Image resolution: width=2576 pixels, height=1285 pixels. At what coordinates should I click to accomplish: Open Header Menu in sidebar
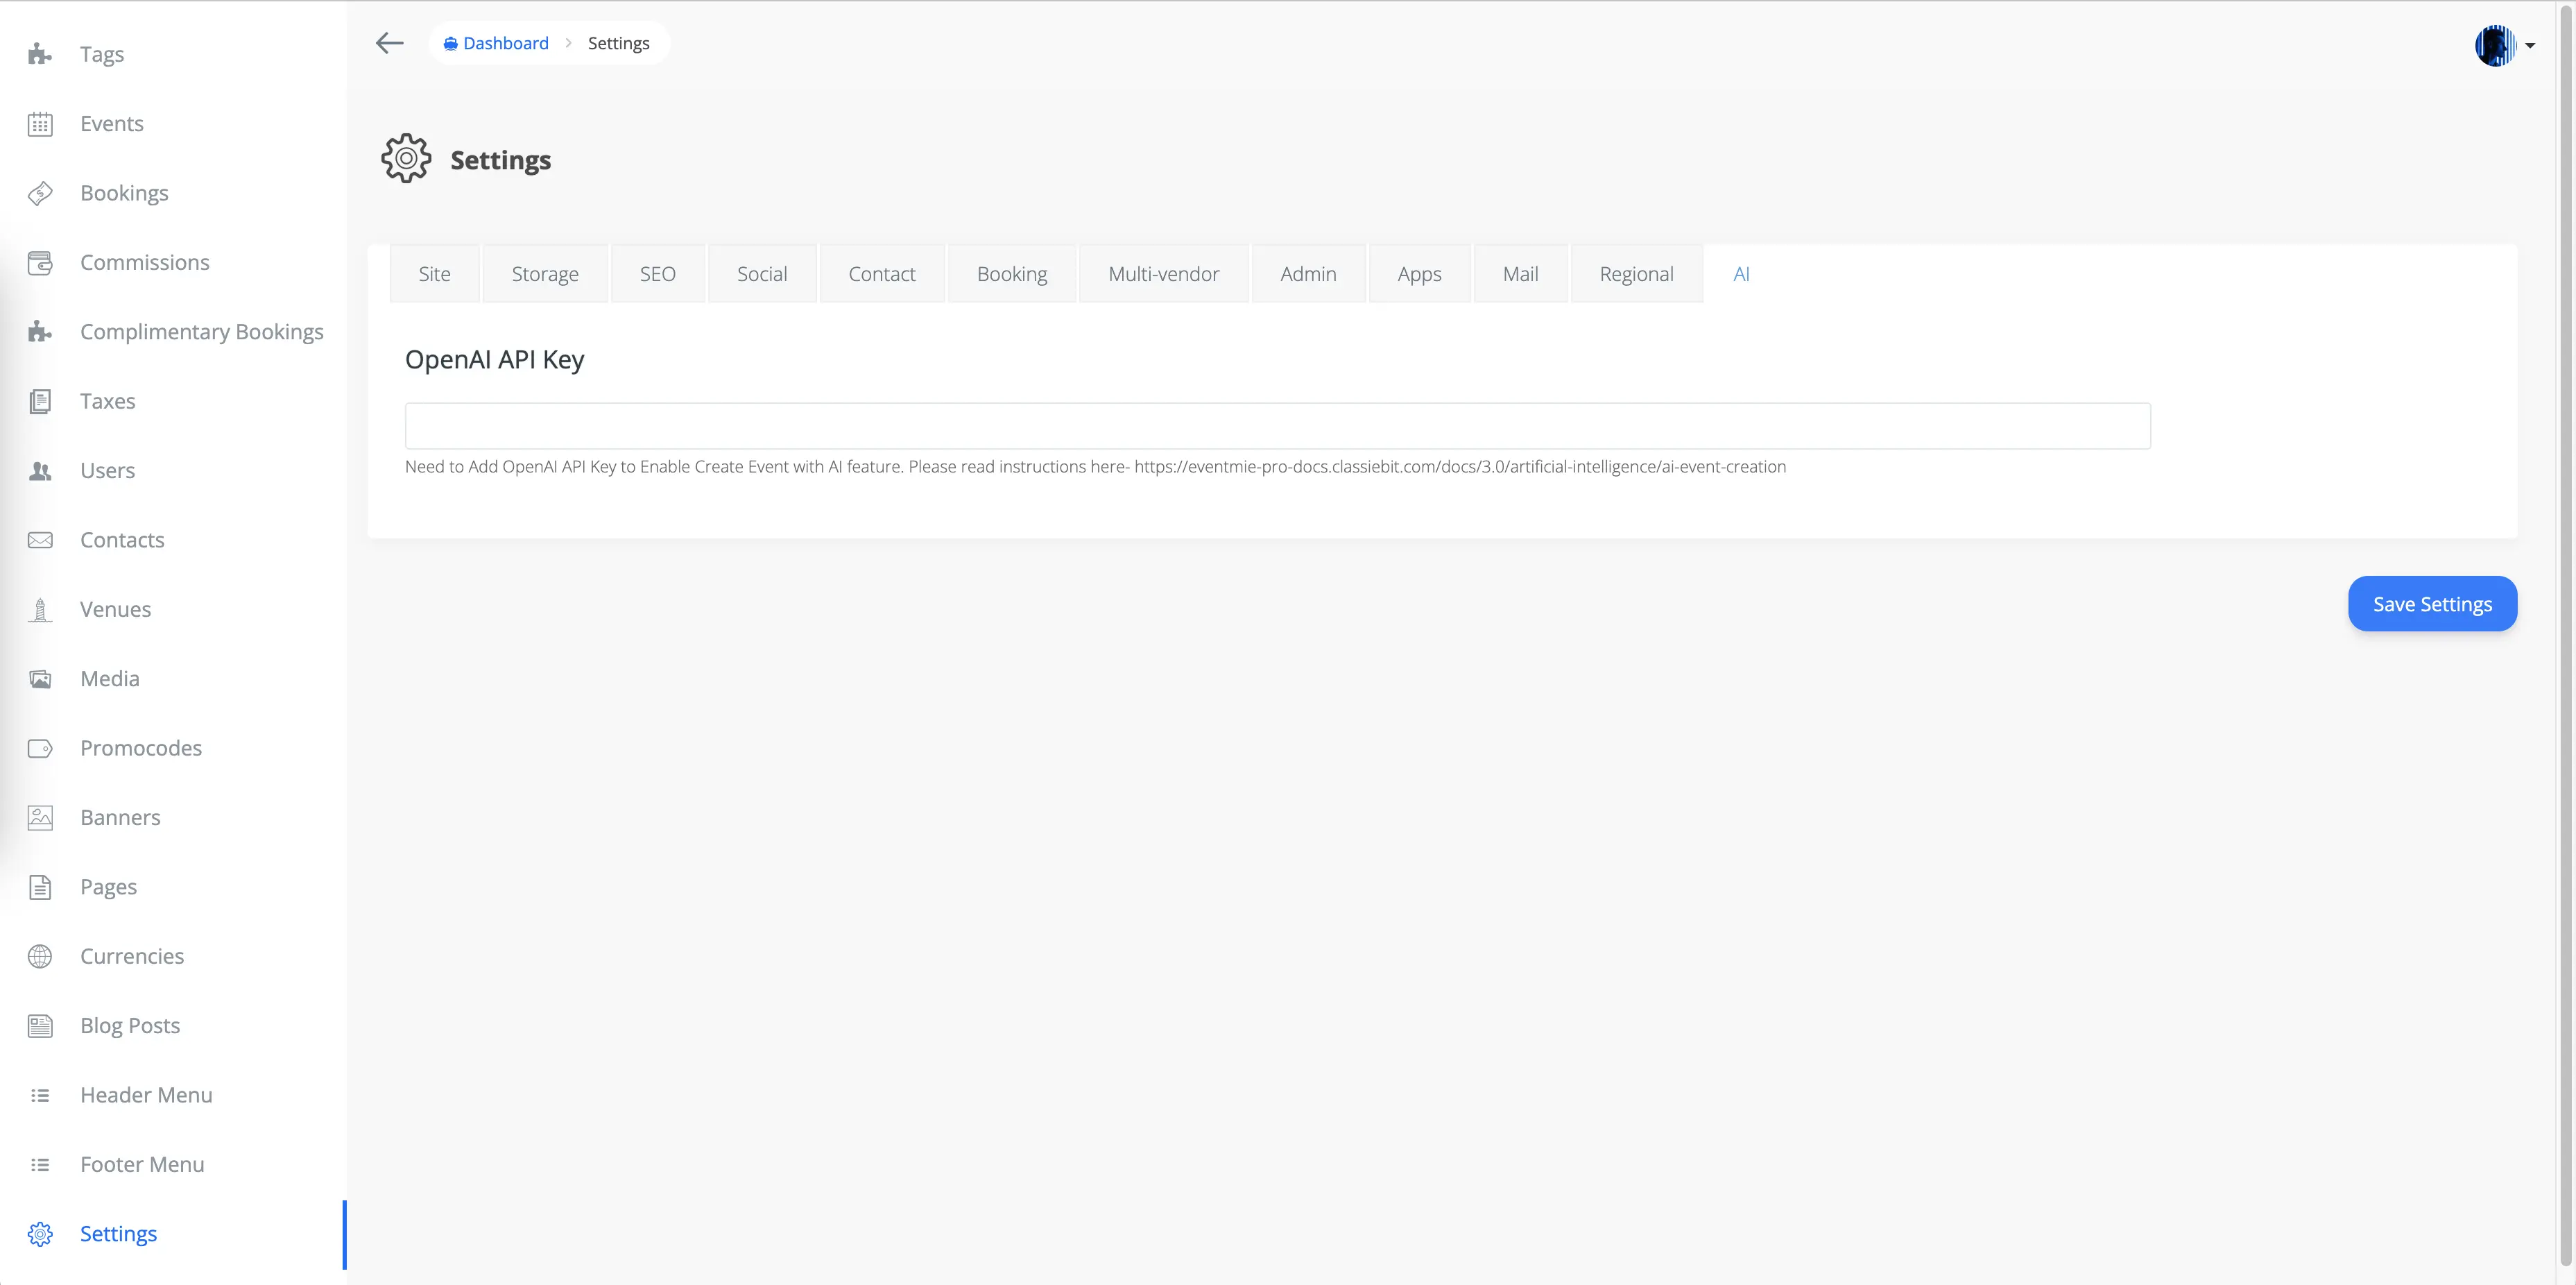coord(146,1095)
